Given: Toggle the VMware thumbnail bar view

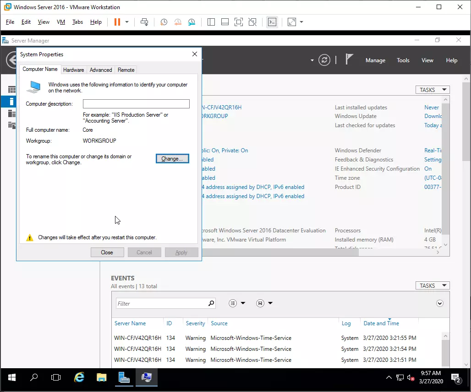Looking at the screenshot, I should pos(225,22).
